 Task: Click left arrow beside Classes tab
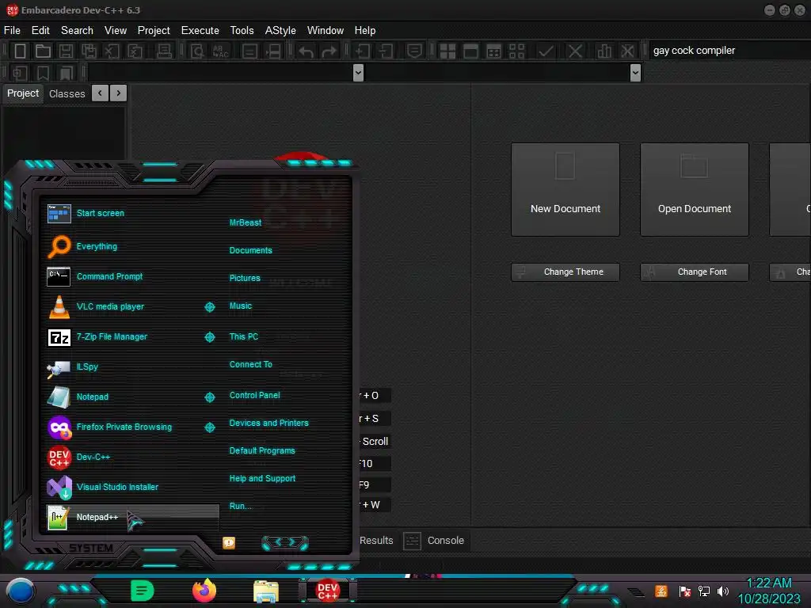[101, 93]
